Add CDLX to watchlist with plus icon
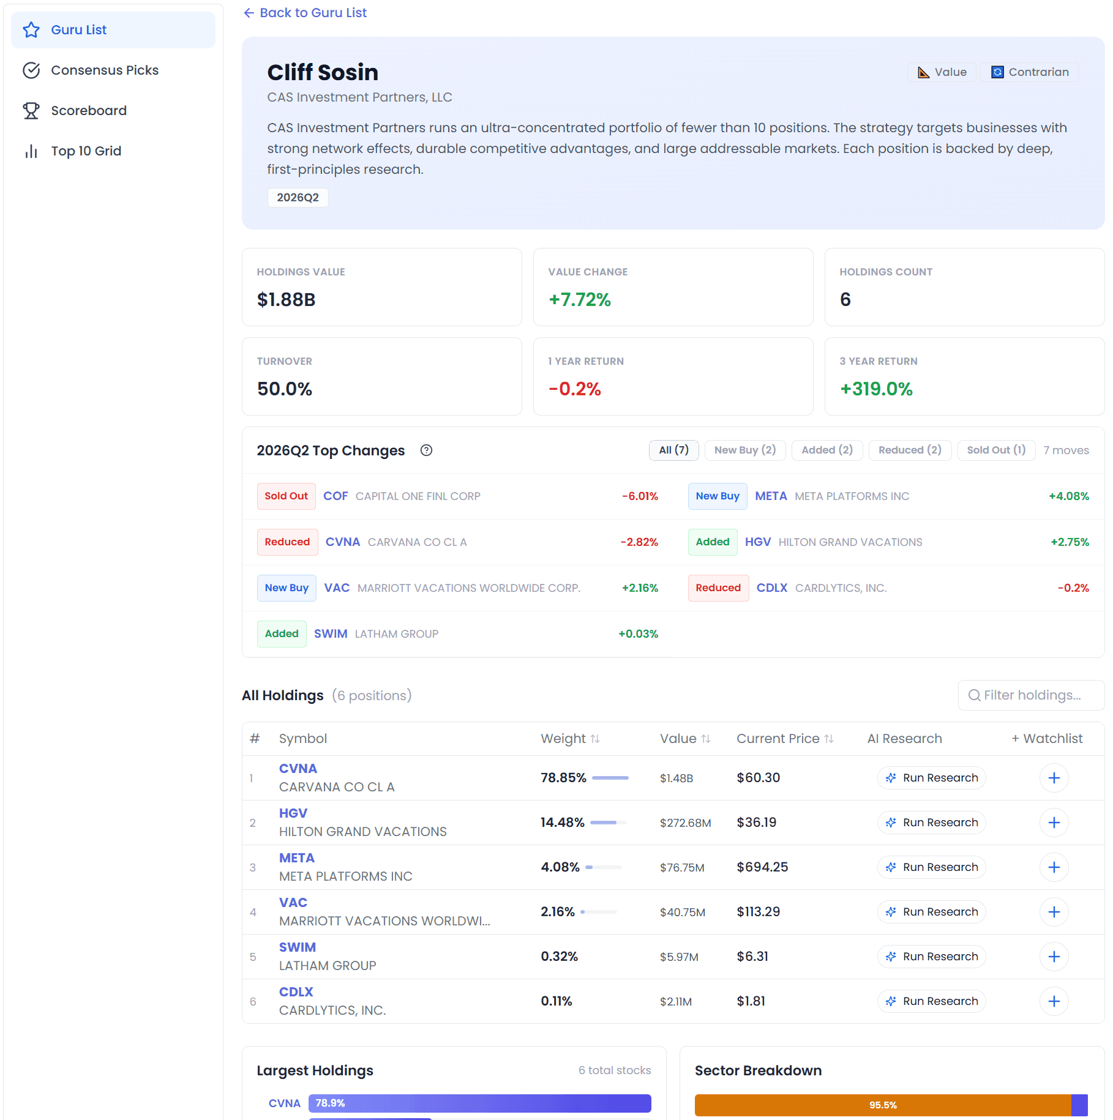Viewport: 1113px width, 1120px height. tap(1054, 1001)
